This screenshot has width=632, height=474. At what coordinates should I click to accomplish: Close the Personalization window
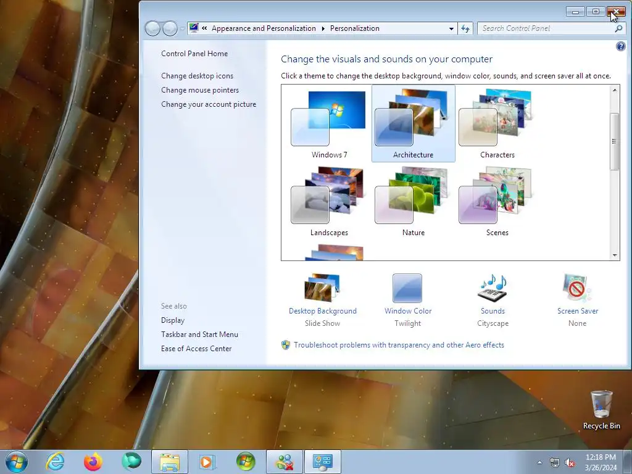[617, 12]
